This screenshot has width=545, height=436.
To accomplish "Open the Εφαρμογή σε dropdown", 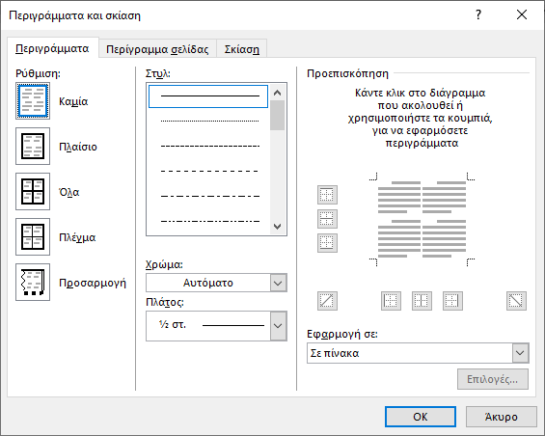I will (x=418, y=353).
